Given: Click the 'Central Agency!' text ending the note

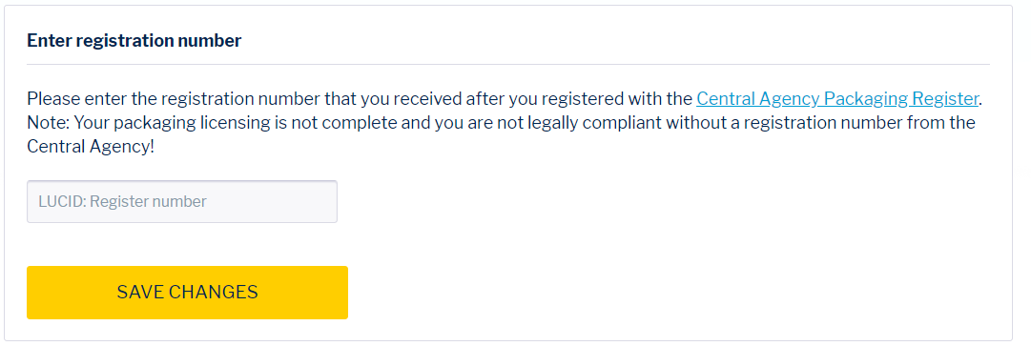Looking at the screenshot, I should [x=91, y=147].
